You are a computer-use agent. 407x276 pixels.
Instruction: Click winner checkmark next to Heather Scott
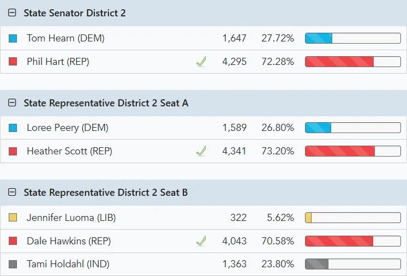click(x=201, y=151)
